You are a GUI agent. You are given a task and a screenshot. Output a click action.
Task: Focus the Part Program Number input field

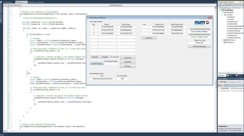[x=111, y=64]
